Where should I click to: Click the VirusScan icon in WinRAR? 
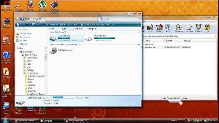[179, 28]
